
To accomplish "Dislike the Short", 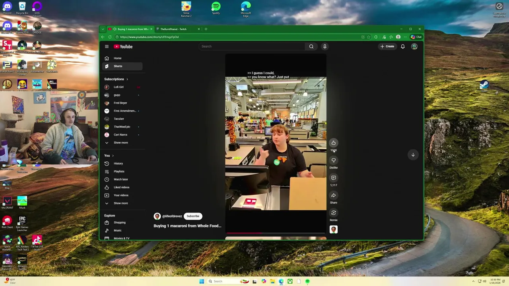I will point(334,160).
